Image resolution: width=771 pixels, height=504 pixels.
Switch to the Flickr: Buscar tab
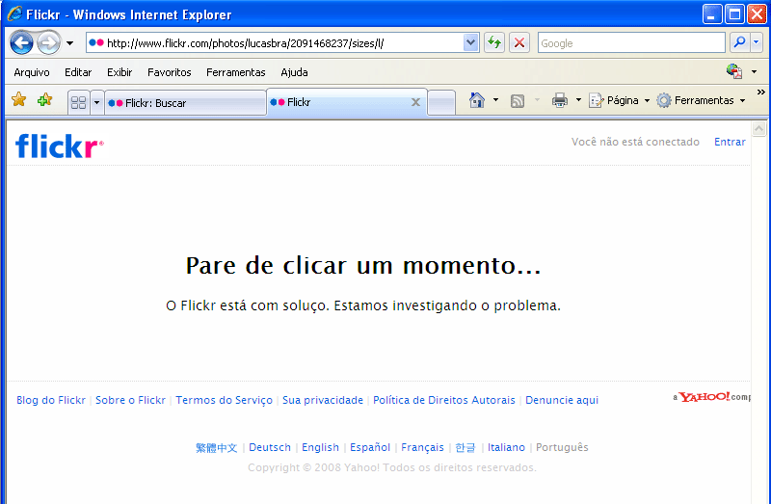coord(185,103)
